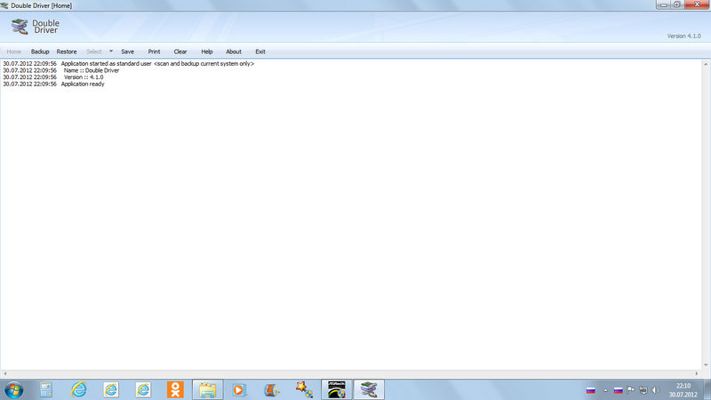711x400 pixels.
Task: Open the Backup section
Action: [x=40, y=52]
